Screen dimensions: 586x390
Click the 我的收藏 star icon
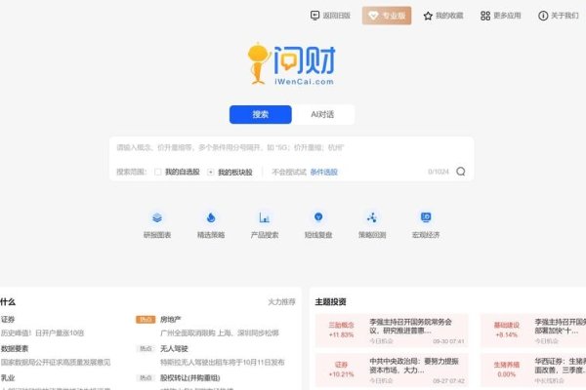[428, 16]
